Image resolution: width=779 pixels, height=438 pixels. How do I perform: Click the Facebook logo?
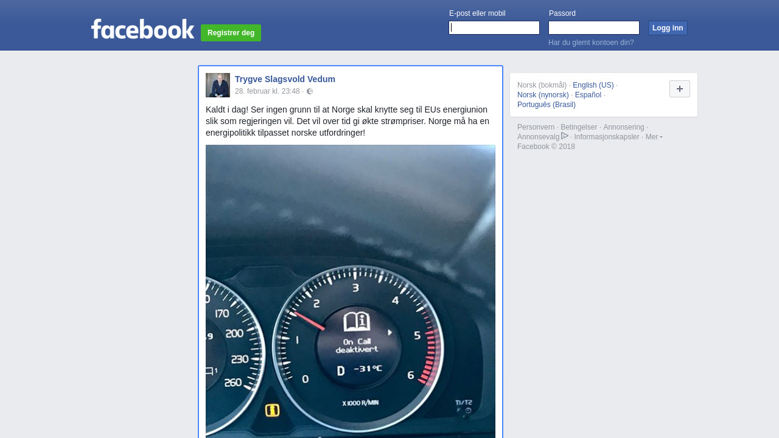(x=143, y=29)
